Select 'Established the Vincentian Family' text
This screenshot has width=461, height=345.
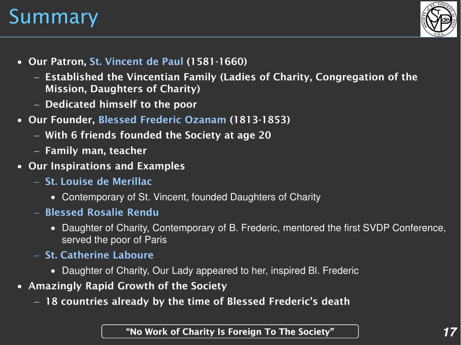[231, 83]
